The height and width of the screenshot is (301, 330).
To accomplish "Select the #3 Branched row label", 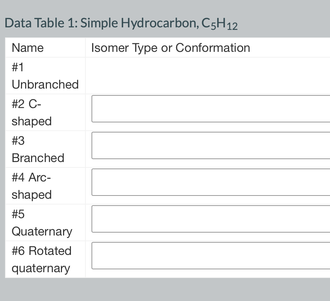I will (37, 149).
